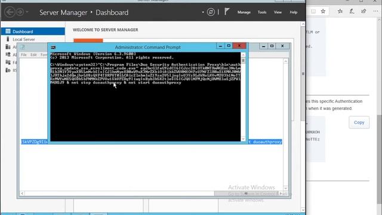Viewport: 382px width, 215px height.
Task: Open the Command Prompt system menu icon
Action: tap(53, 47)
